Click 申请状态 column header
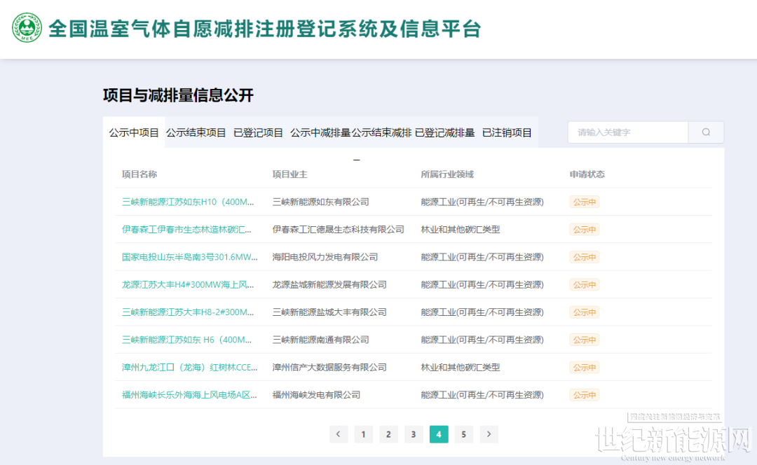This screenshot has height=465, width=757. [587, 174]
